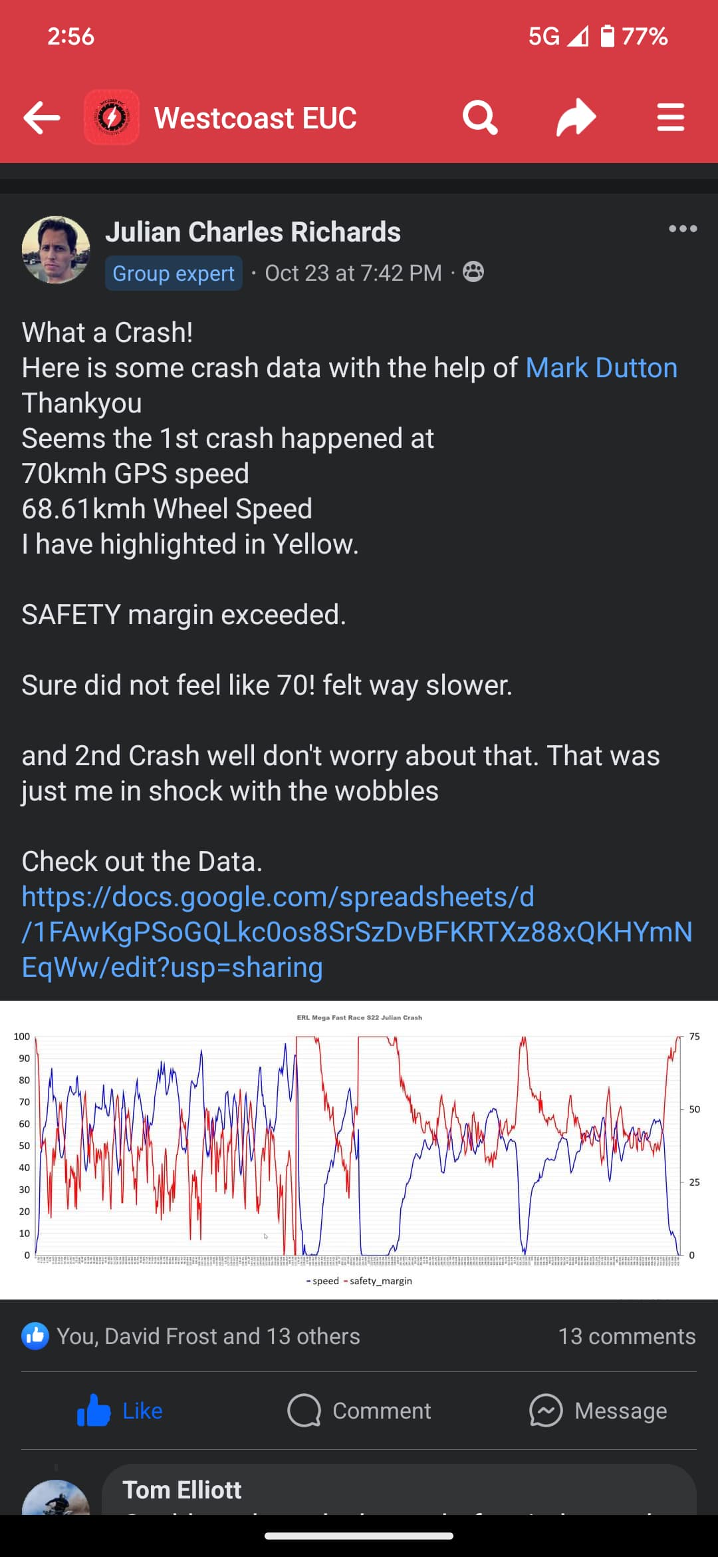This screenshot has height=1557, width=718.
Task: Toggle the Like button on the post
Action: coord(120,1411)
